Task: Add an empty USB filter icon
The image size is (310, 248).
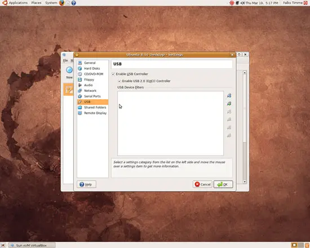Action: [x=229, y=96]
